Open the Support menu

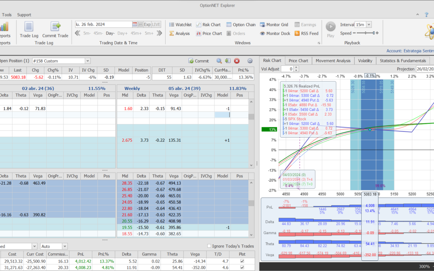tap(24, 15)
